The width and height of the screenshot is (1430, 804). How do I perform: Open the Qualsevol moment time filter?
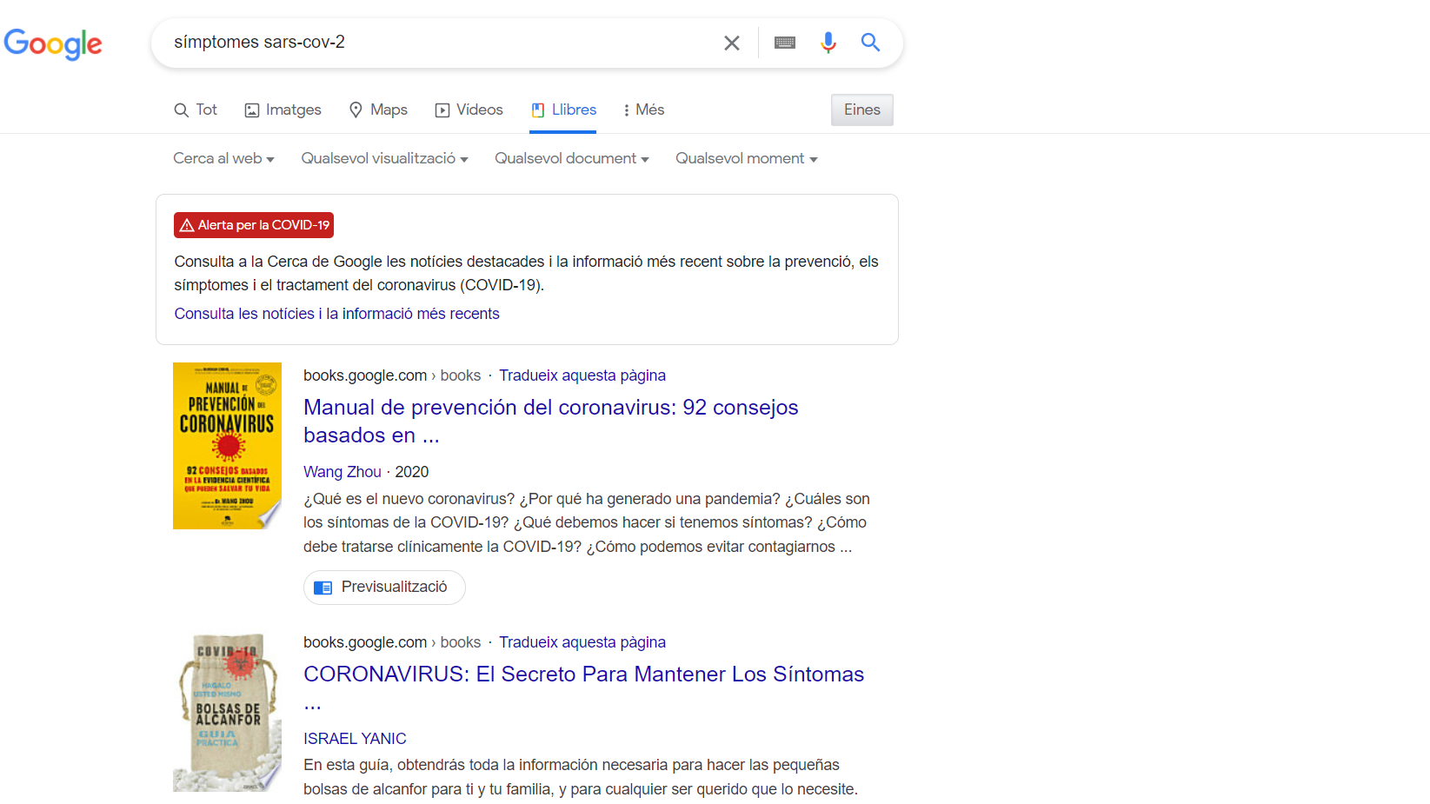[x=746, y=159]
